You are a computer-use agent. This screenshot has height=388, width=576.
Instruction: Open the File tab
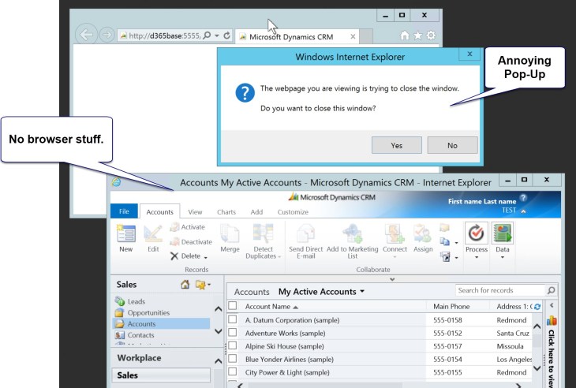[x=124, y=211]
